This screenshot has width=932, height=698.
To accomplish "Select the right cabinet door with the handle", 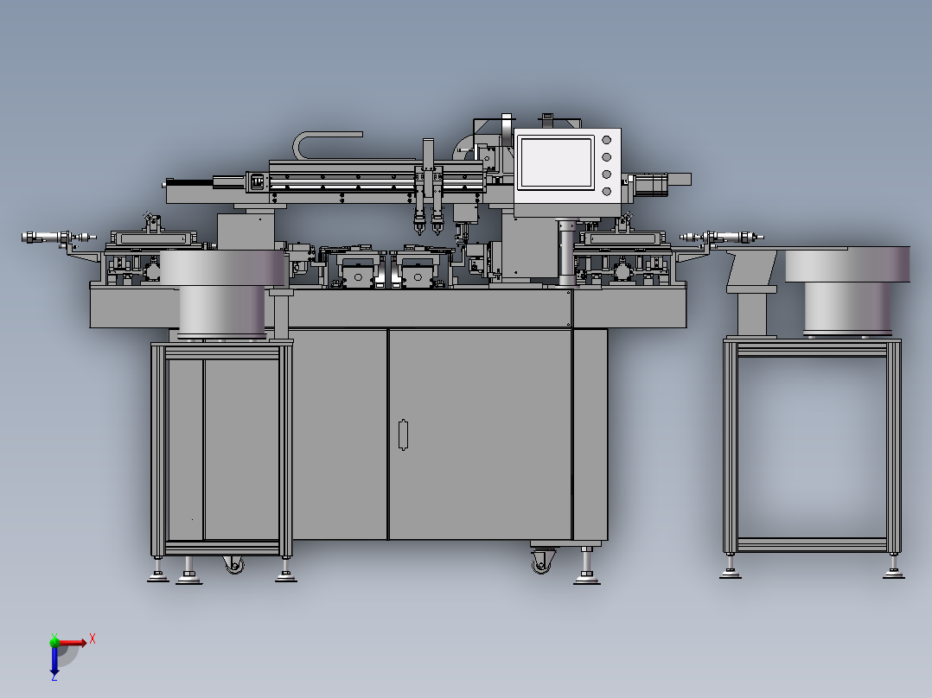I will [480, 435].
